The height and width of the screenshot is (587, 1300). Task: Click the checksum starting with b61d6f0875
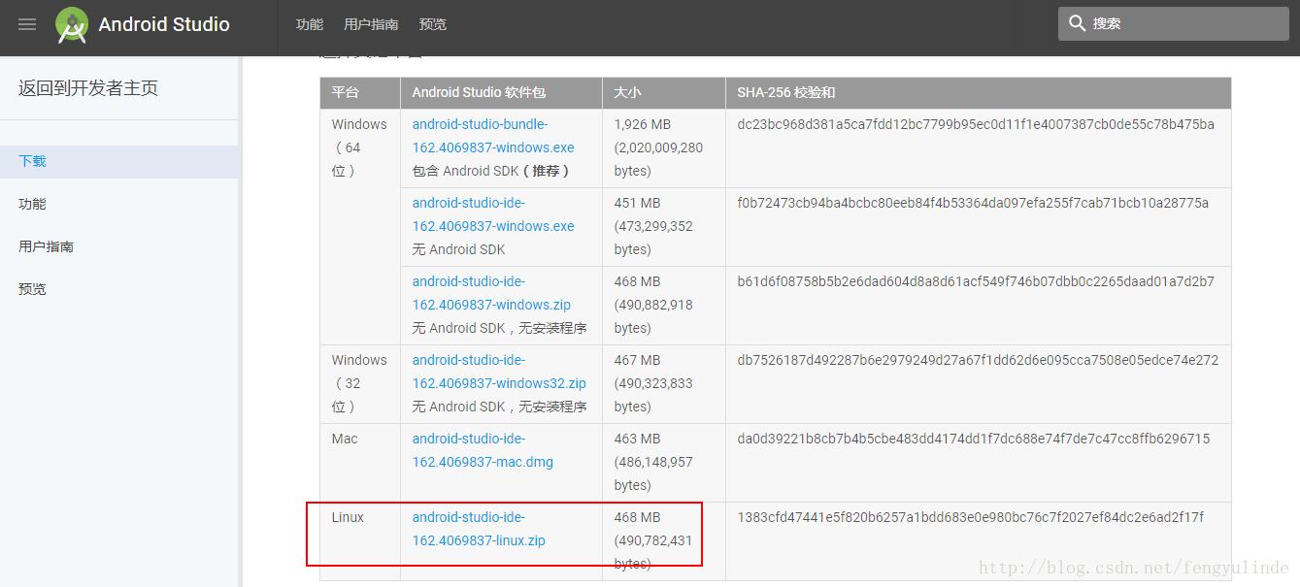coord(976,281)
